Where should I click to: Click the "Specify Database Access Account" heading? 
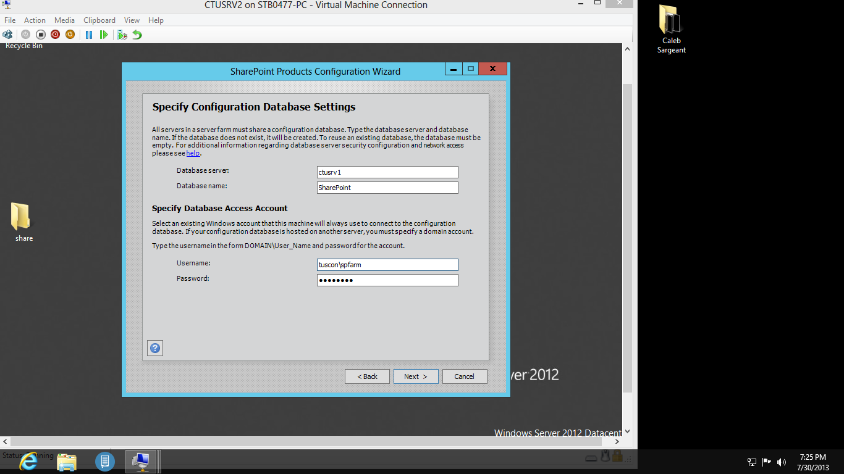(220, 209)
